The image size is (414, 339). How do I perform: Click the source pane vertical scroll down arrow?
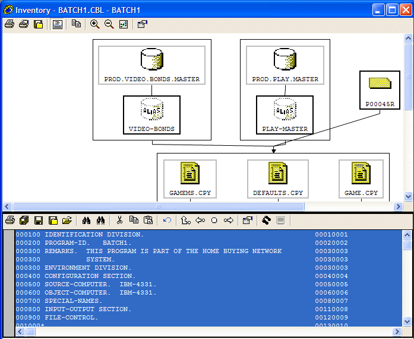click(x=407, y=321)
